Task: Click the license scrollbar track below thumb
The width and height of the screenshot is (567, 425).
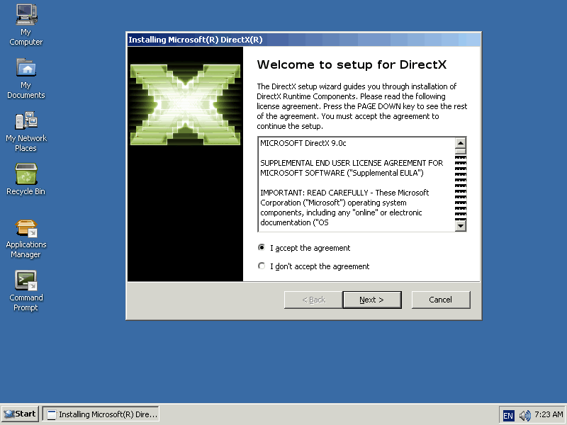Action: 460,187
